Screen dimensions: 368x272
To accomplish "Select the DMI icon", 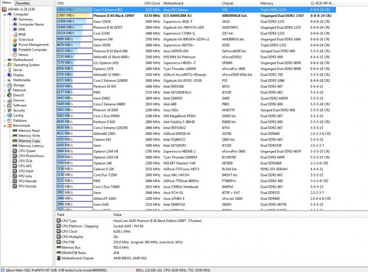I will [x=15, y=29].
